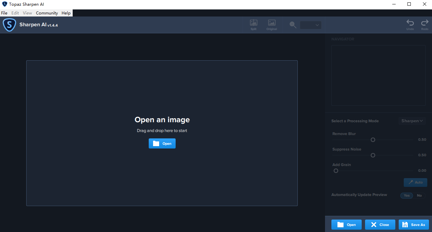The width and height of the screenshot is (432, 232).
Task: Show the Original image view
Action: point(272,25)
